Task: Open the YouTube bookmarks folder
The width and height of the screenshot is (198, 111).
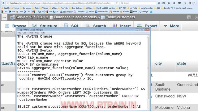Action: (63, 8)
